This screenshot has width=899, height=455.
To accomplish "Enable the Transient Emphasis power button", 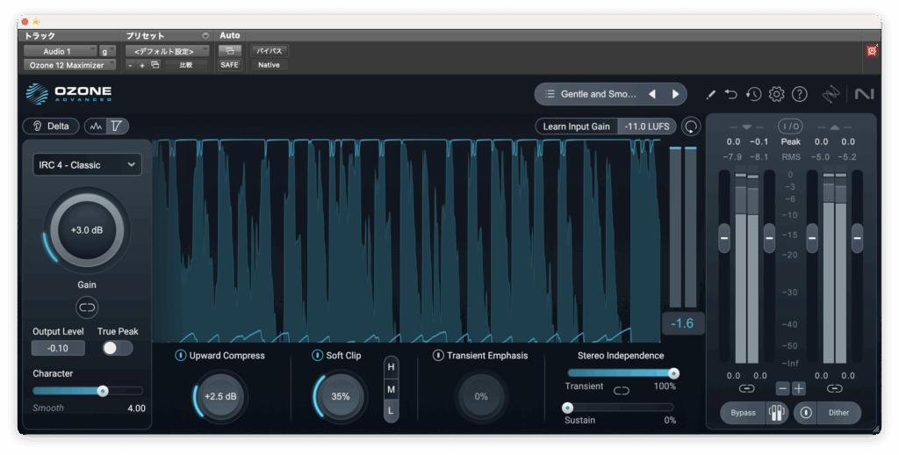I will (438, 356).
